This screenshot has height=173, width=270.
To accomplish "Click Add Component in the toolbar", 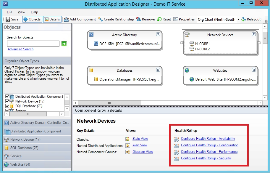I will tap(80, 19).
